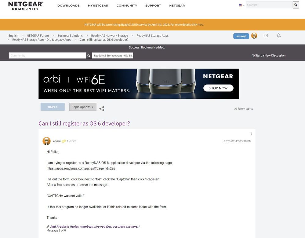Go to English breadcrumb
Image resolution: width=305 pixels, height=238 pixels.
13,36
